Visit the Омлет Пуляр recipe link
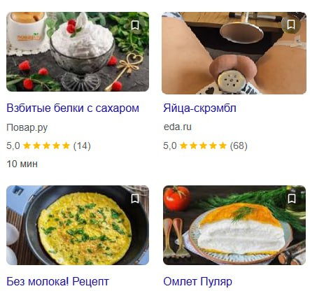 point(197,281)
